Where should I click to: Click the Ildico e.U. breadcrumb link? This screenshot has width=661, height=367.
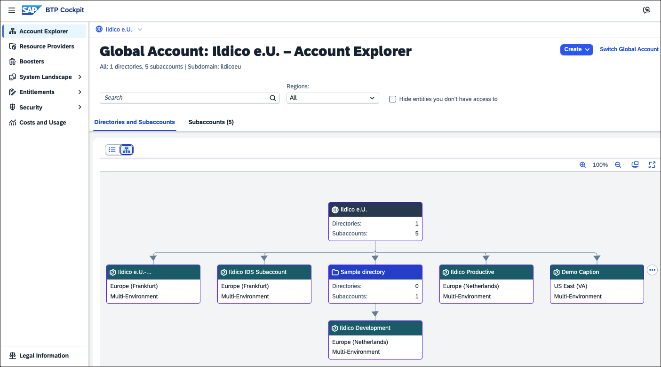(x=119, y=29)
